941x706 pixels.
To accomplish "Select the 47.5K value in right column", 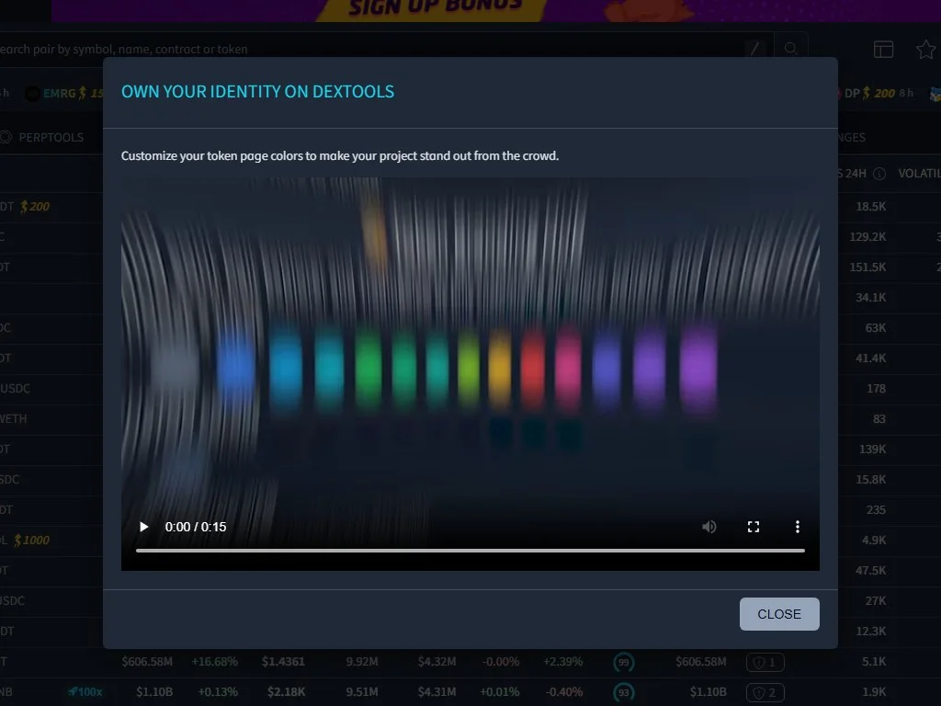I will pyautogui.click(x=871, y=570).
